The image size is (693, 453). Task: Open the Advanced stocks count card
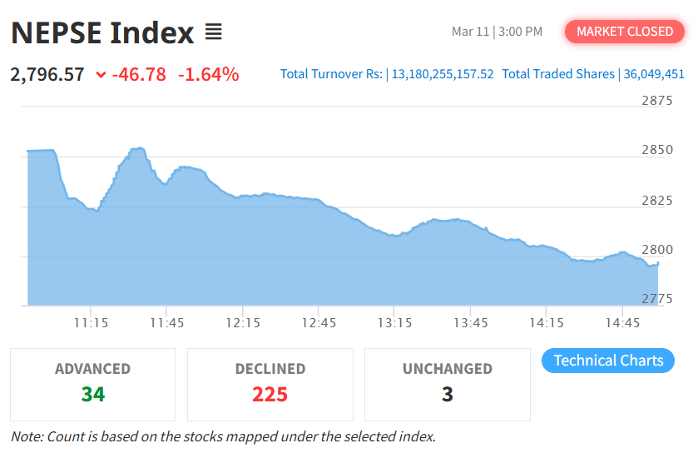pyautogui.click(x=92, y=384)
